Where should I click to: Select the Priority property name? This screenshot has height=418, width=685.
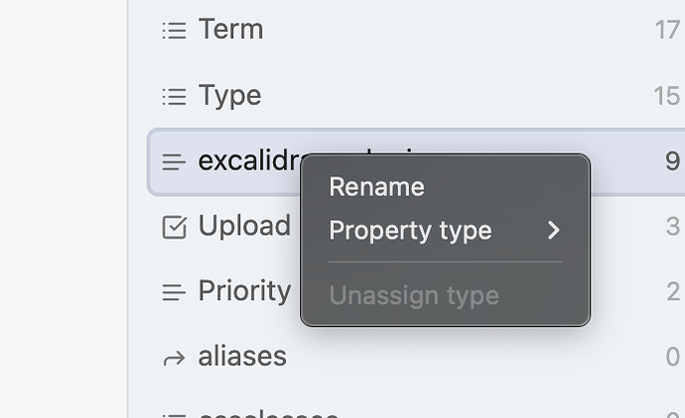[244, 291]
